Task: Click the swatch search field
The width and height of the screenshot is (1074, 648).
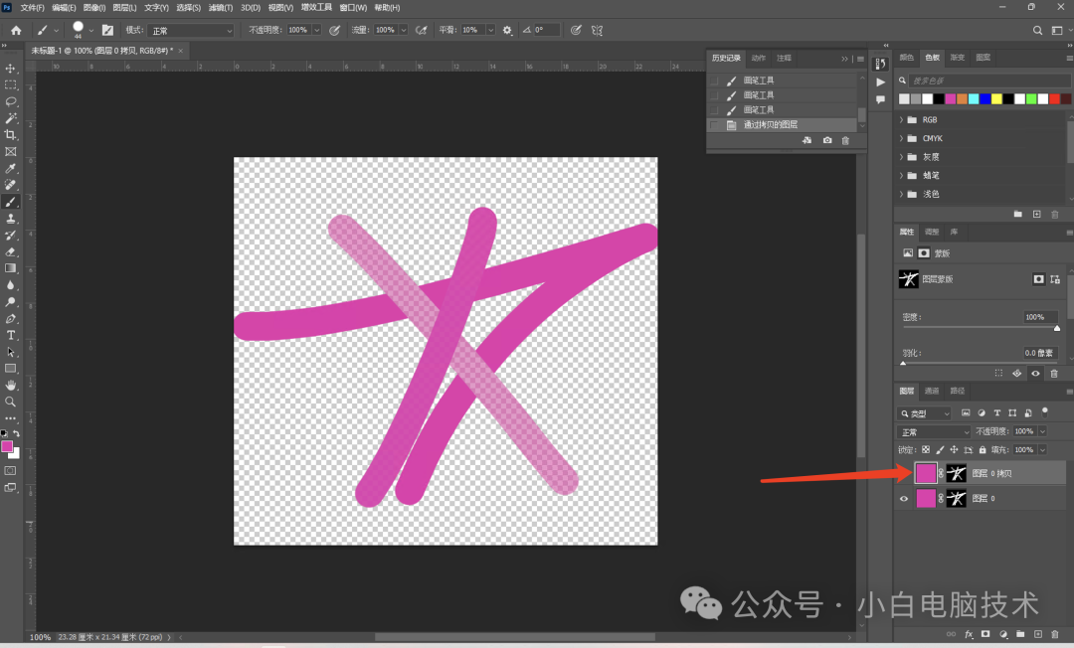Action: click(x=988, y=81)
